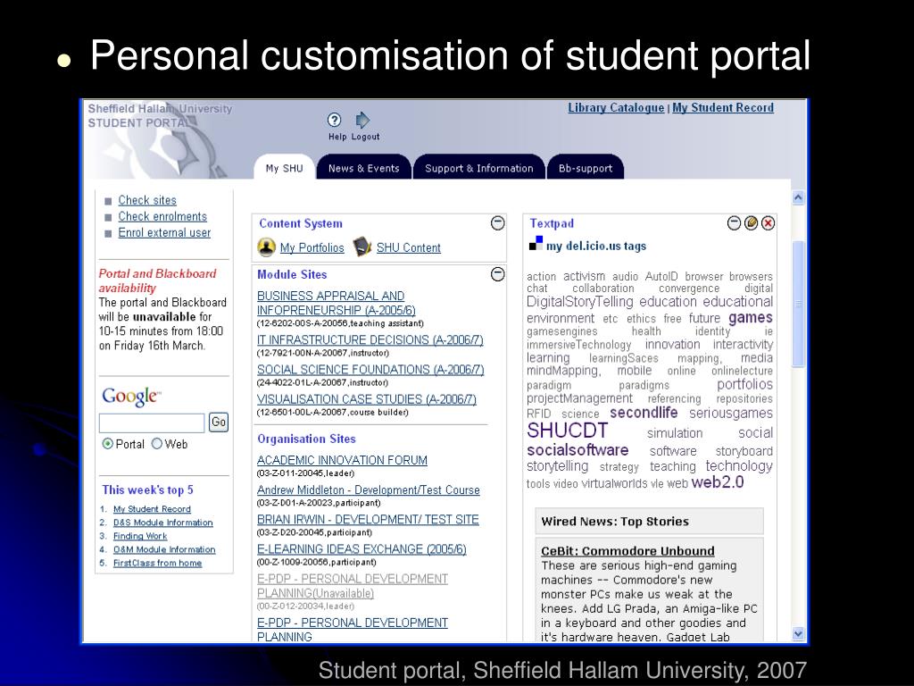Open the Bb-support tab
The height and width of the screenshot is (686, 914).
click(586, 168)
